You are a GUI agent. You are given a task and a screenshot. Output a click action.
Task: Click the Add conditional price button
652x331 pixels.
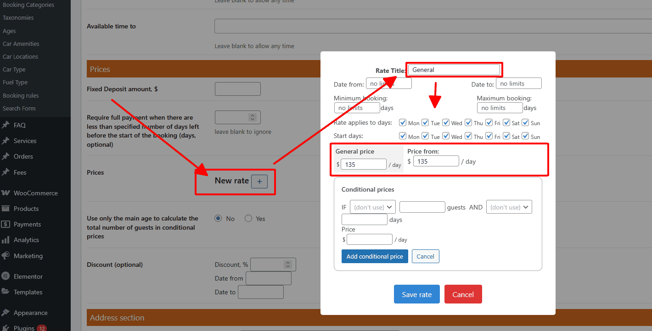coord(375,256)
